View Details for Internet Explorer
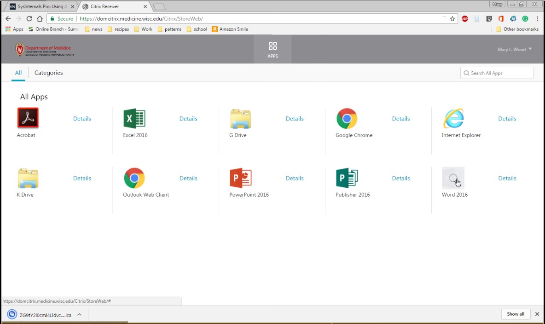The height and width of the screenshot is (324, 545). (507, 119)
